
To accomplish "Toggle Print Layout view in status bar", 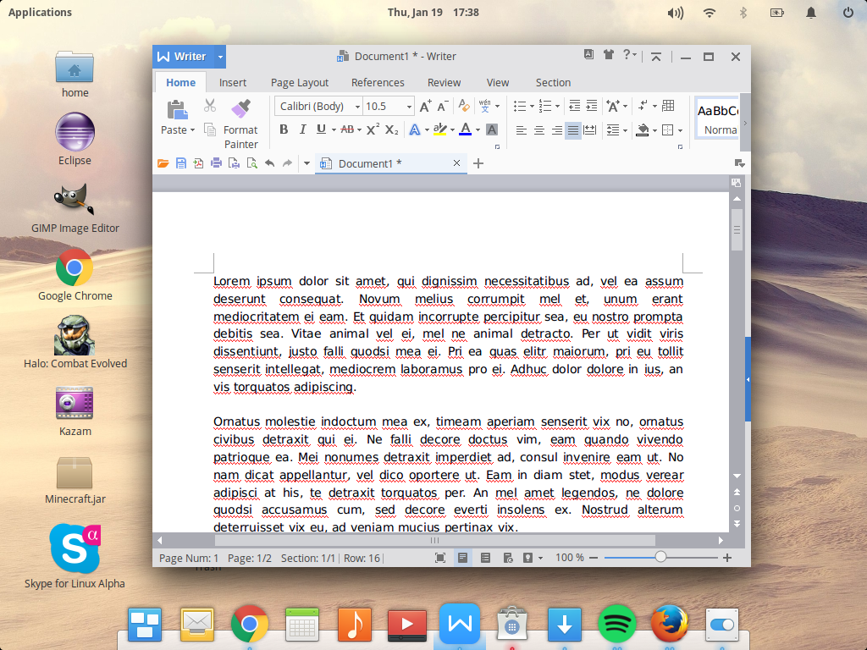I will (x=462, y=558).
